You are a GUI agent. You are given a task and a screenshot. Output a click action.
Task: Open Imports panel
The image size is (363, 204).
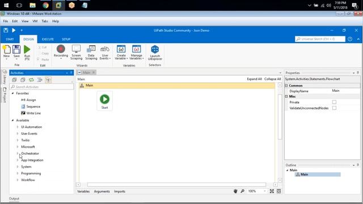(120, 192)
